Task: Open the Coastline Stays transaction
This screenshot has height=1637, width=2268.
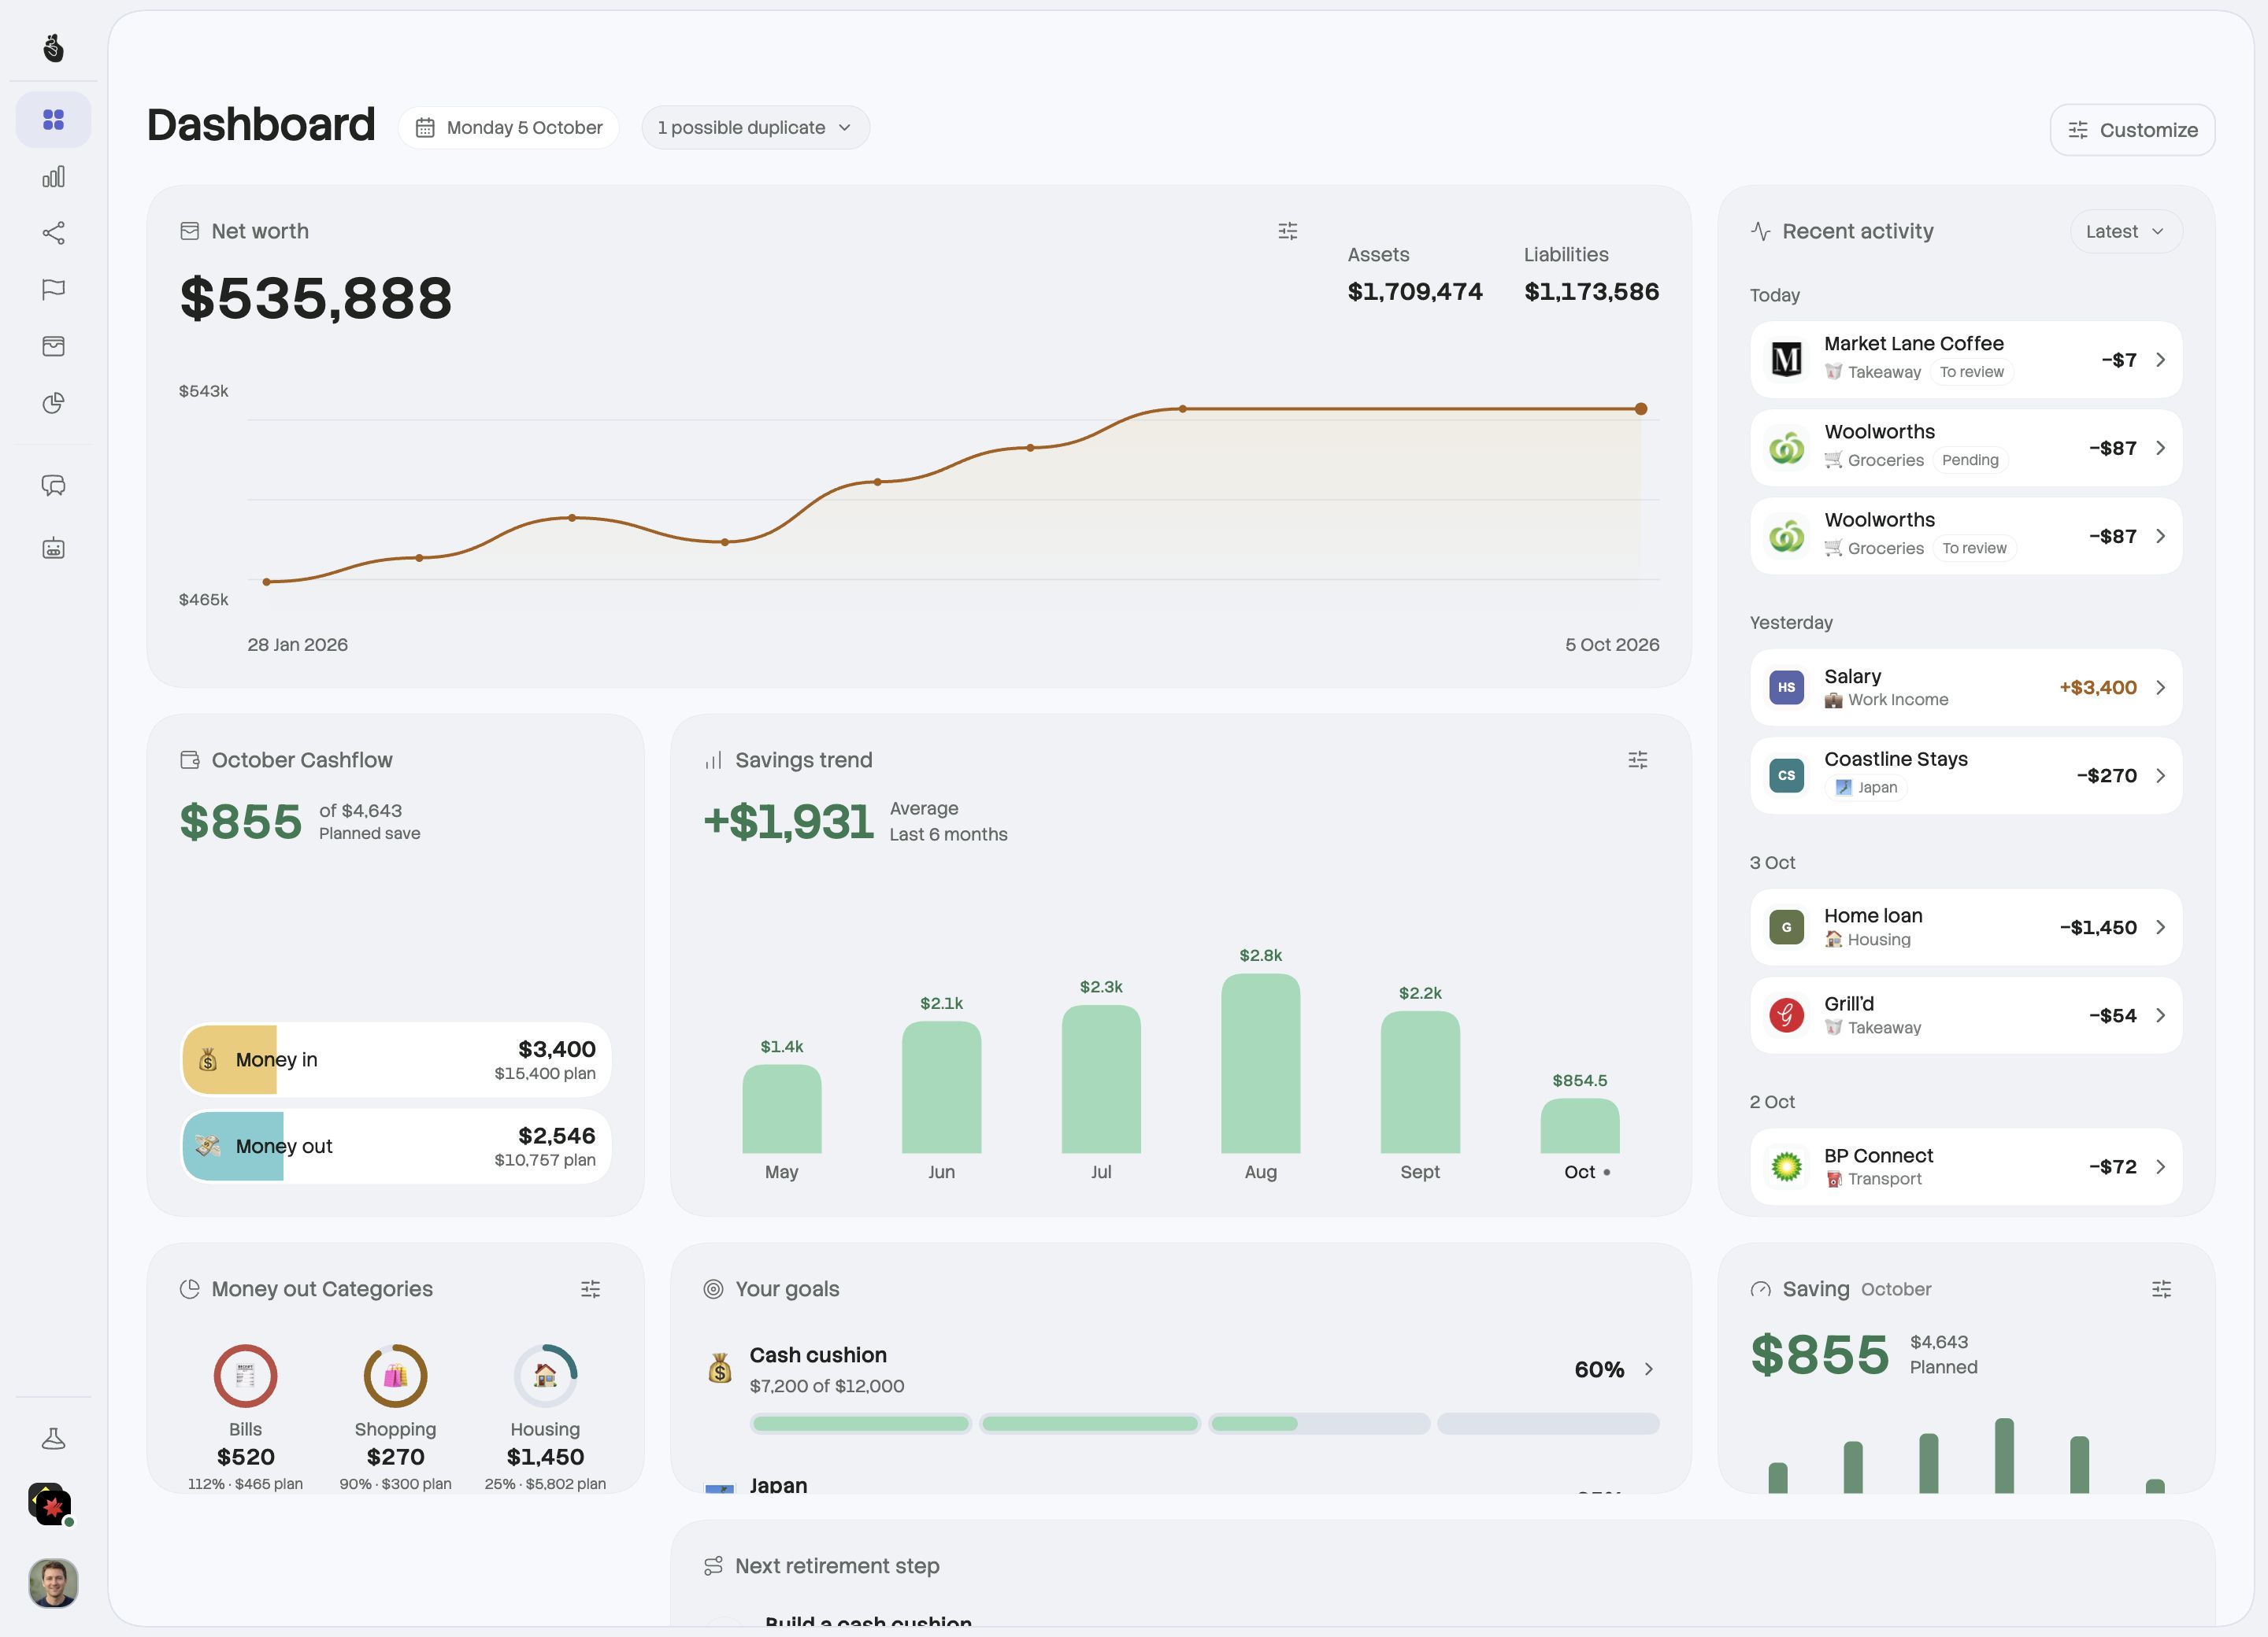Action: 1965,775
